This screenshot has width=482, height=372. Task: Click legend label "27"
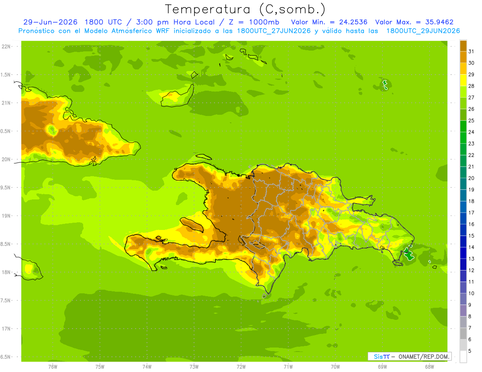471,98
